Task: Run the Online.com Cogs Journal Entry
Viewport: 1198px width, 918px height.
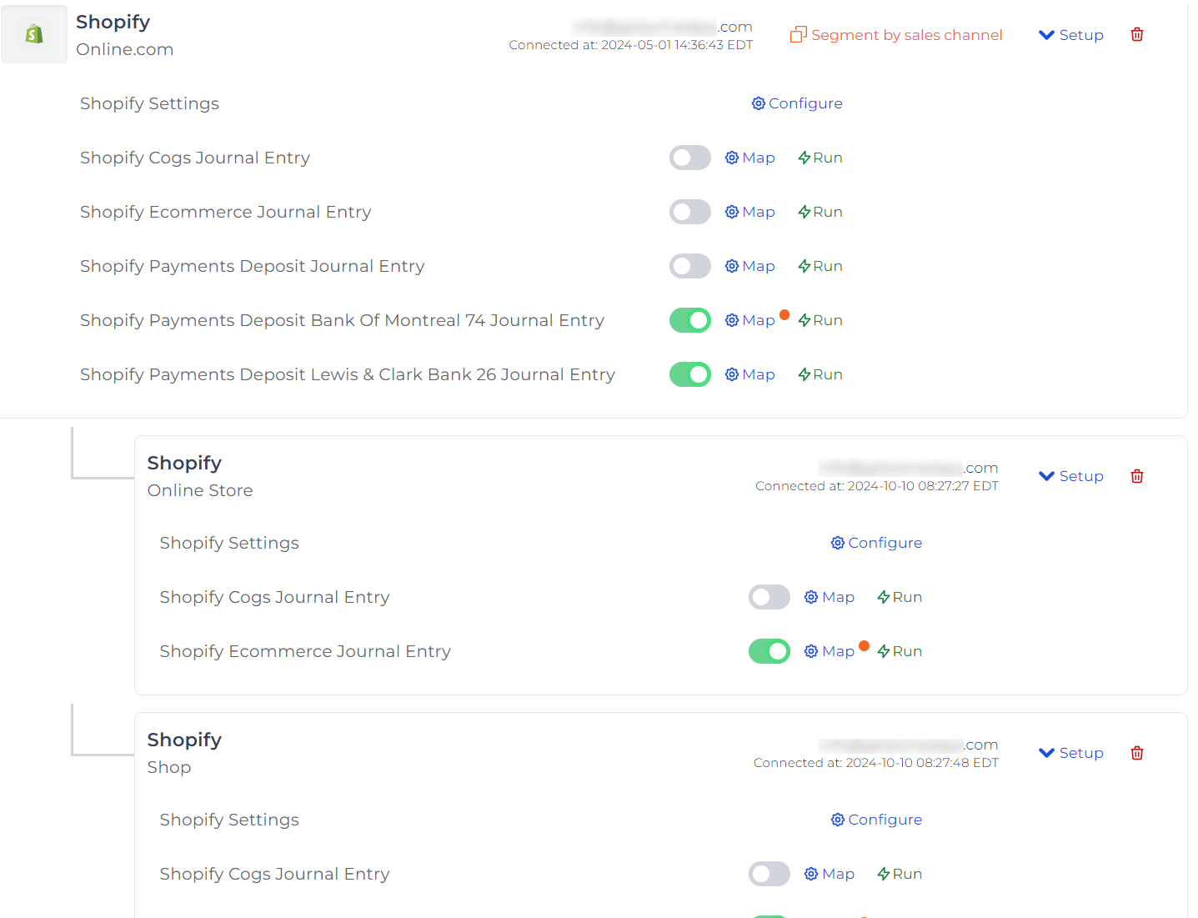Action: [x=820, y=158]
